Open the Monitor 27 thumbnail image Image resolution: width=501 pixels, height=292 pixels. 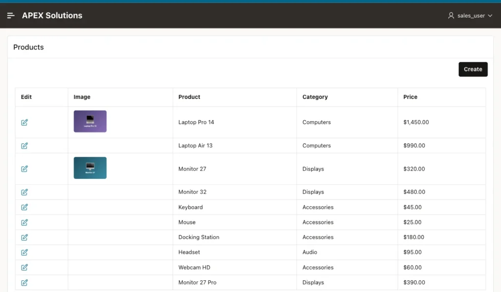point(90,168)
